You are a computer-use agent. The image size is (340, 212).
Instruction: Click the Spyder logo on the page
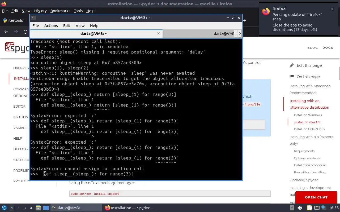coord(17,47)
